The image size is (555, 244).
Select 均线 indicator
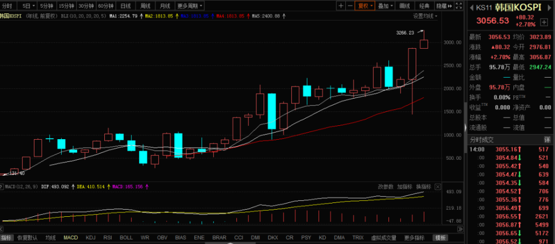pyautogui.click(x=51, y=238)
